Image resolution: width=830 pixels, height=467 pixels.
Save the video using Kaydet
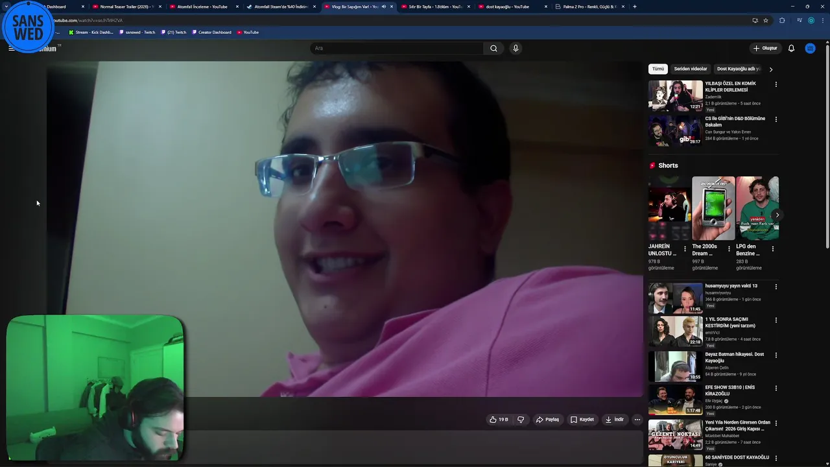tap(582, 420)
